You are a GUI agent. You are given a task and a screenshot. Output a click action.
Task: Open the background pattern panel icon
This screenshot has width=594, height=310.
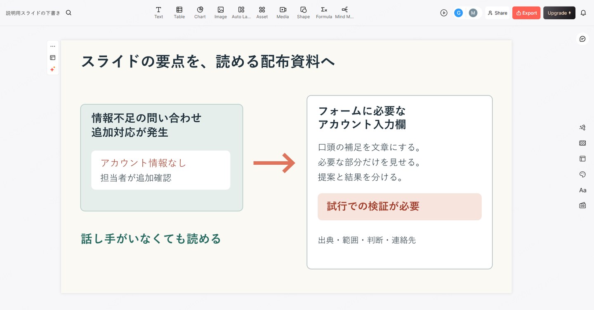click(582, 143)
